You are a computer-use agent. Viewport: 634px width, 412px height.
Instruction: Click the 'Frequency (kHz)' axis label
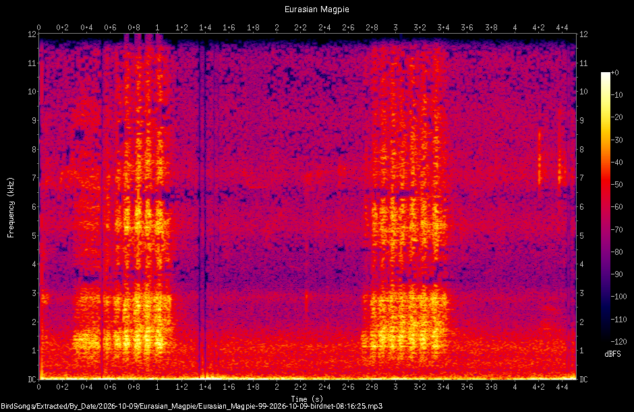coord(11,208)
